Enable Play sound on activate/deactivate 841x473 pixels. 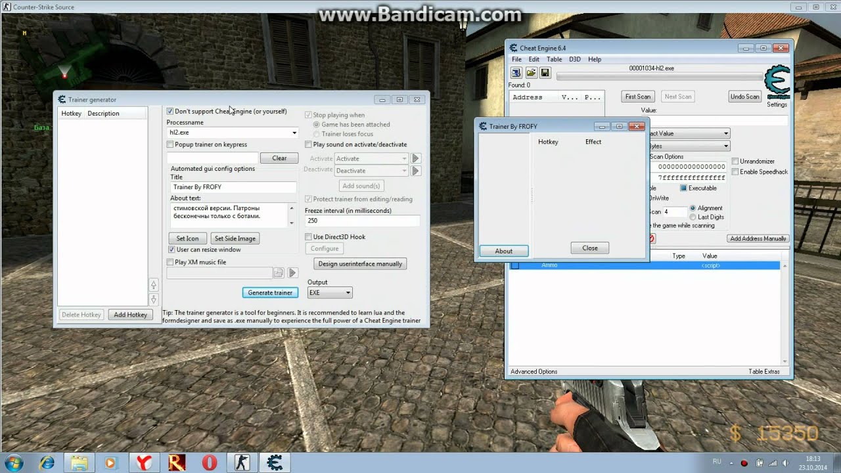point(309,145)
